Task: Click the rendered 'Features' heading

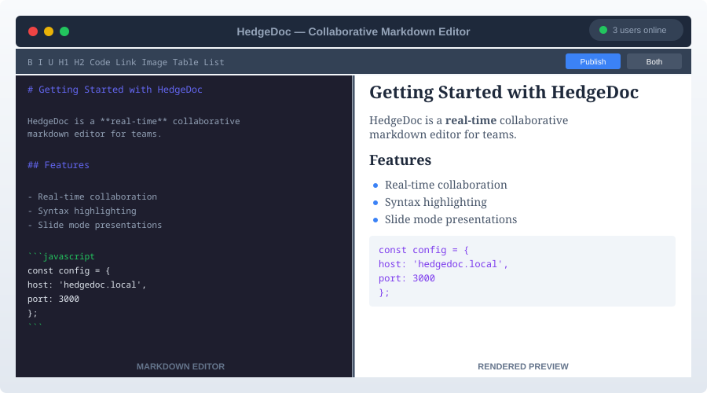Action: click(400, 160)
